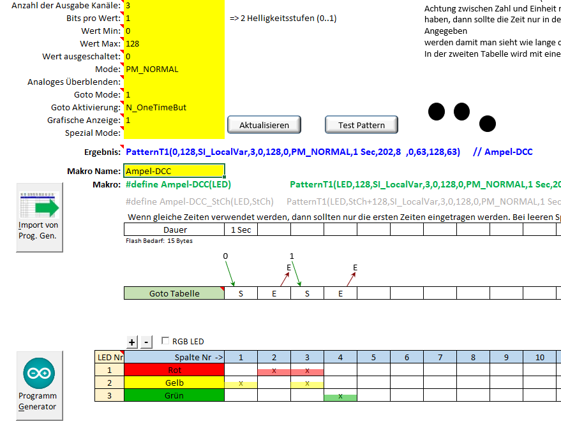Viewport: 561px width, 424px height.
Task: Click the green Grün LED color cell
Action: [174, 396]
